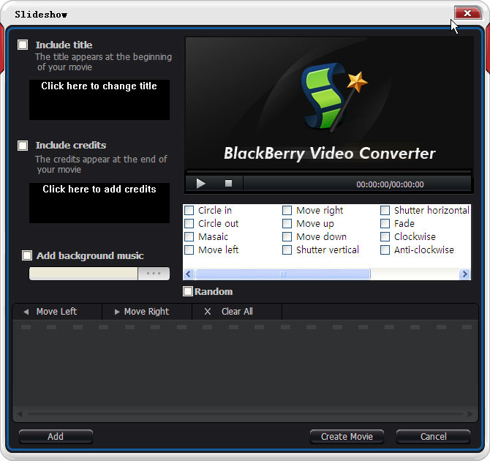
Task: Click the title box to change title
Action: pos(99,100)
